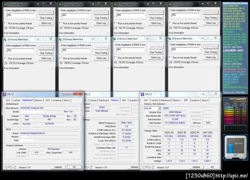
Task: Click the MemTest title icon of the 132.8% coverage window
Action: point(115,39)
